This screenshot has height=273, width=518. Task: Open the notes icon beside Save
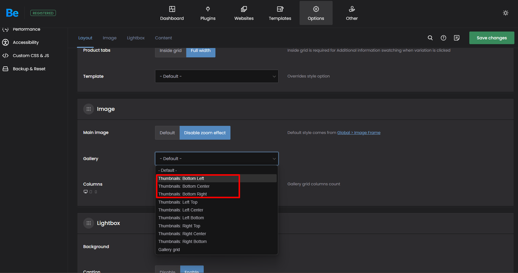[x=457, y=38]
